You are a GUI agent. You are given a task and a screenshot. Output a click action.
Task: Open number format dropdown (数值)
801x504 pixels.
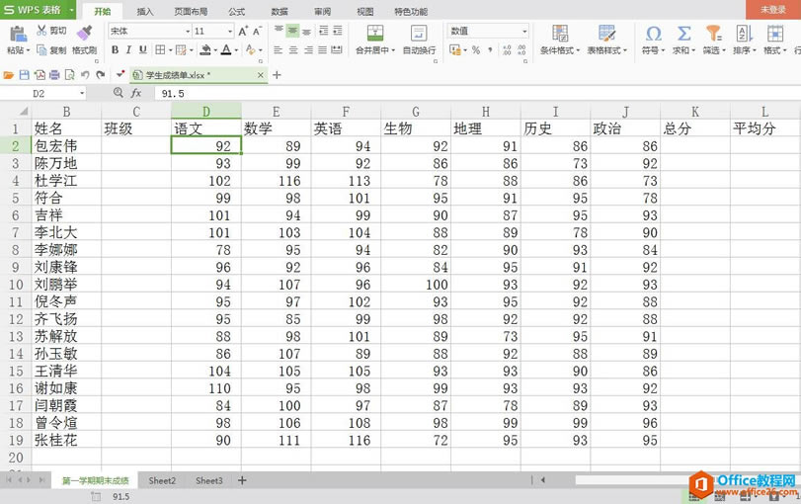point(524,32)
